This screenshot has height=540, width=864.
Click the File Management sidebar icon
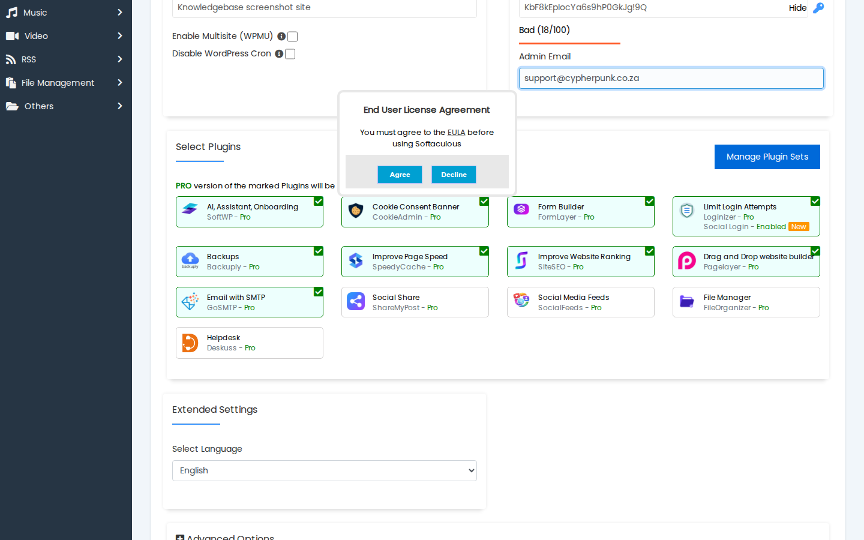11,83
